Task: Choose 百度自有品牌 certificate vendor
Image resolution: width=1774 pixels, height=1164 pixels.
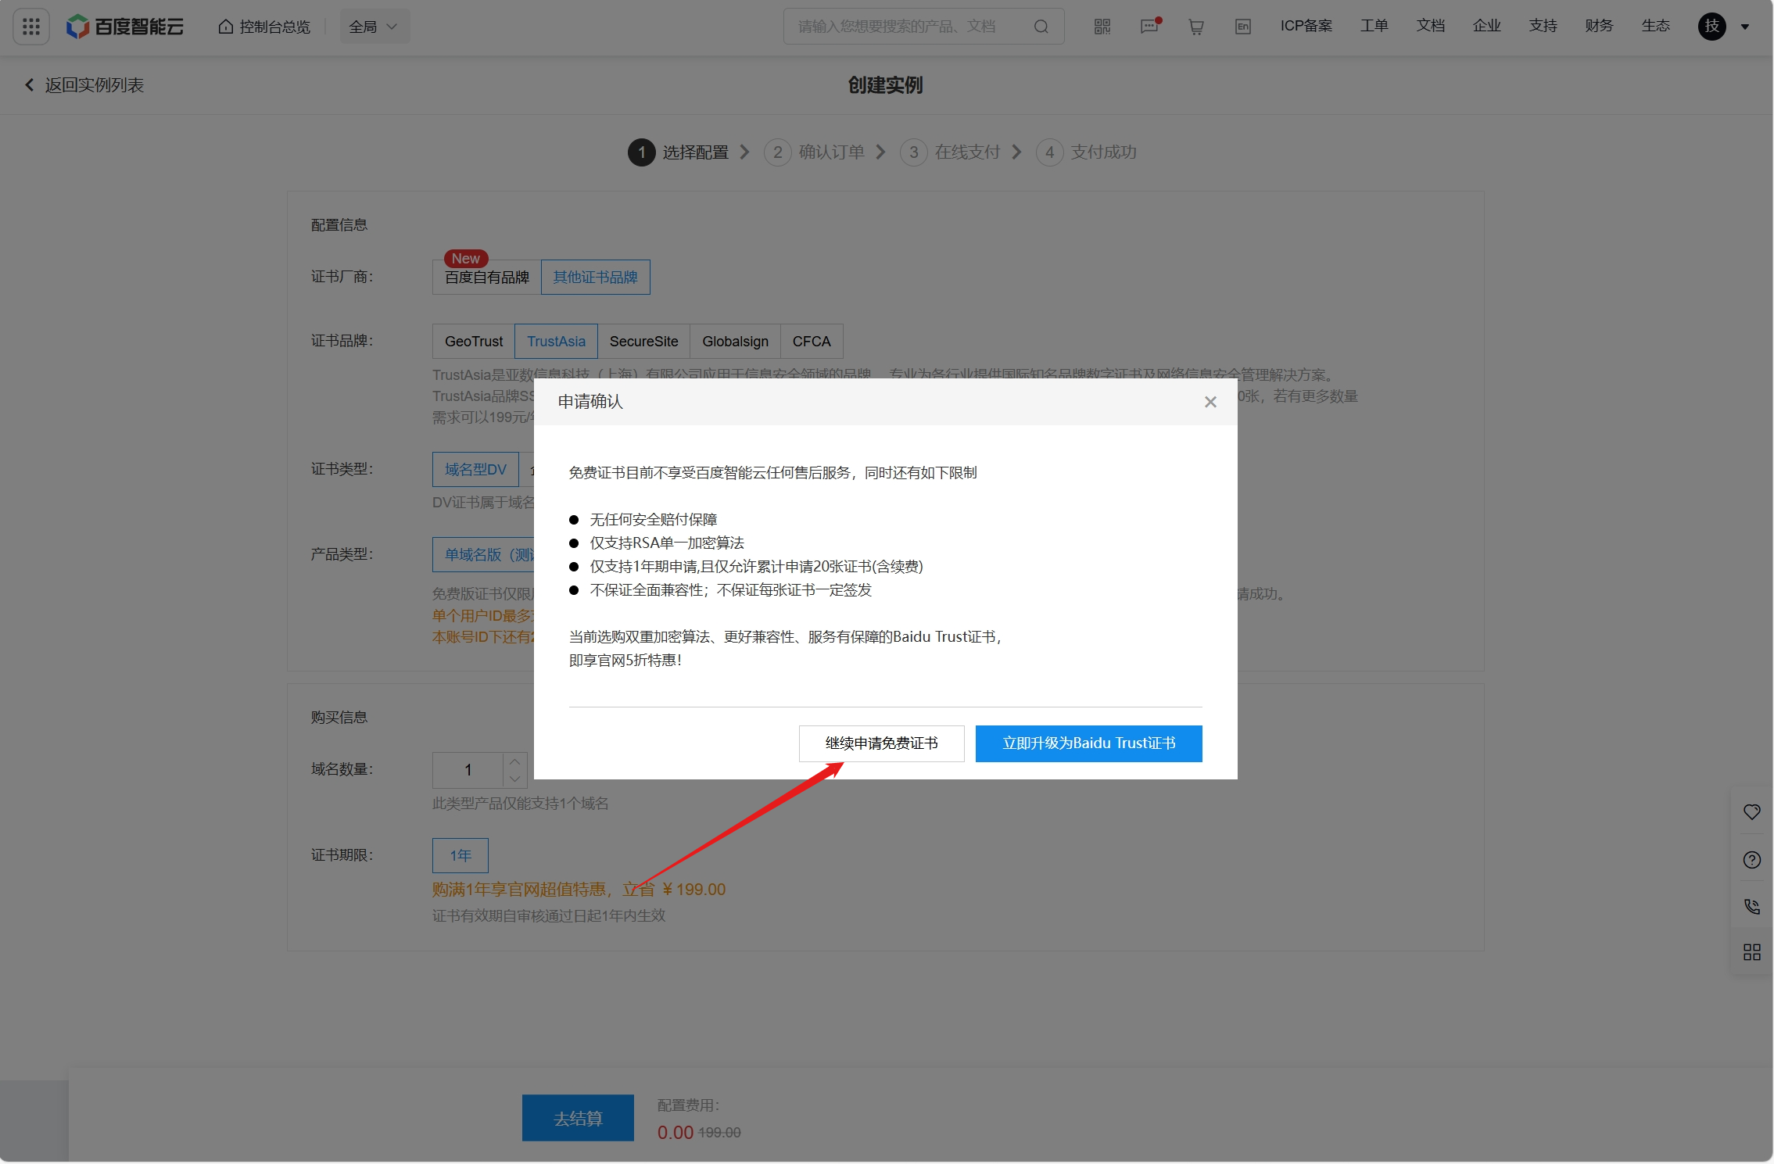Action: coord(486,278)
